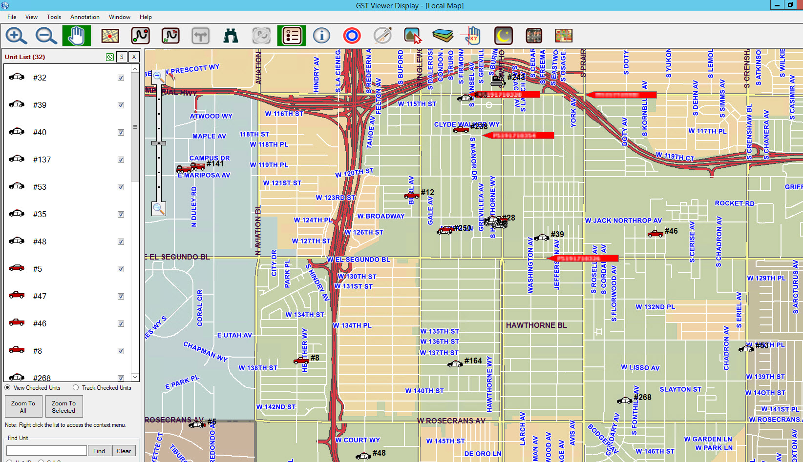Screen dimensions: 803x462
Task: Open the binoculars find tool
Action: [231, 36]
